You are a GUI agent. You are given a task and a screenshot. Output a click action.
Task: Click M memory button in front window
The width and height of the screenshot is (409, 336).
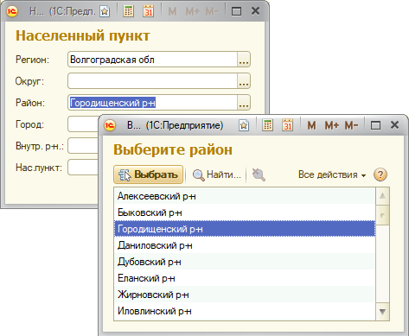[311, 125]
